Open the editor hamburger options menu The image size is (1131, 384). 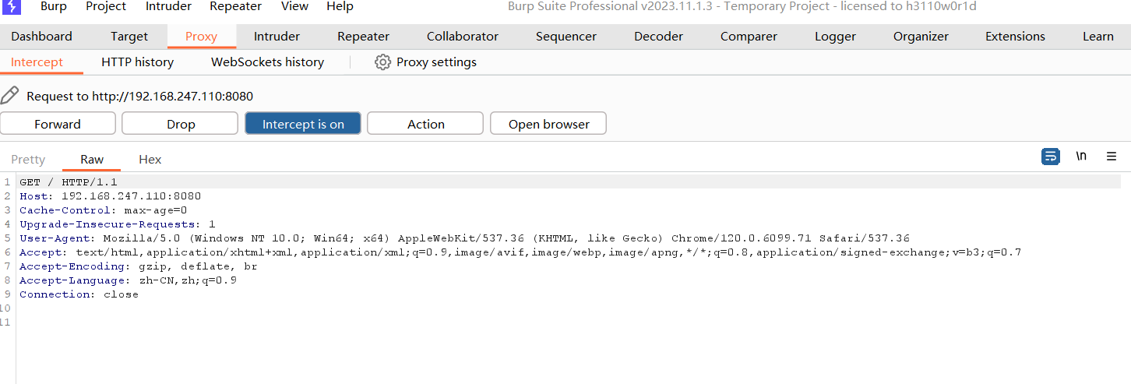point(1112,157)
